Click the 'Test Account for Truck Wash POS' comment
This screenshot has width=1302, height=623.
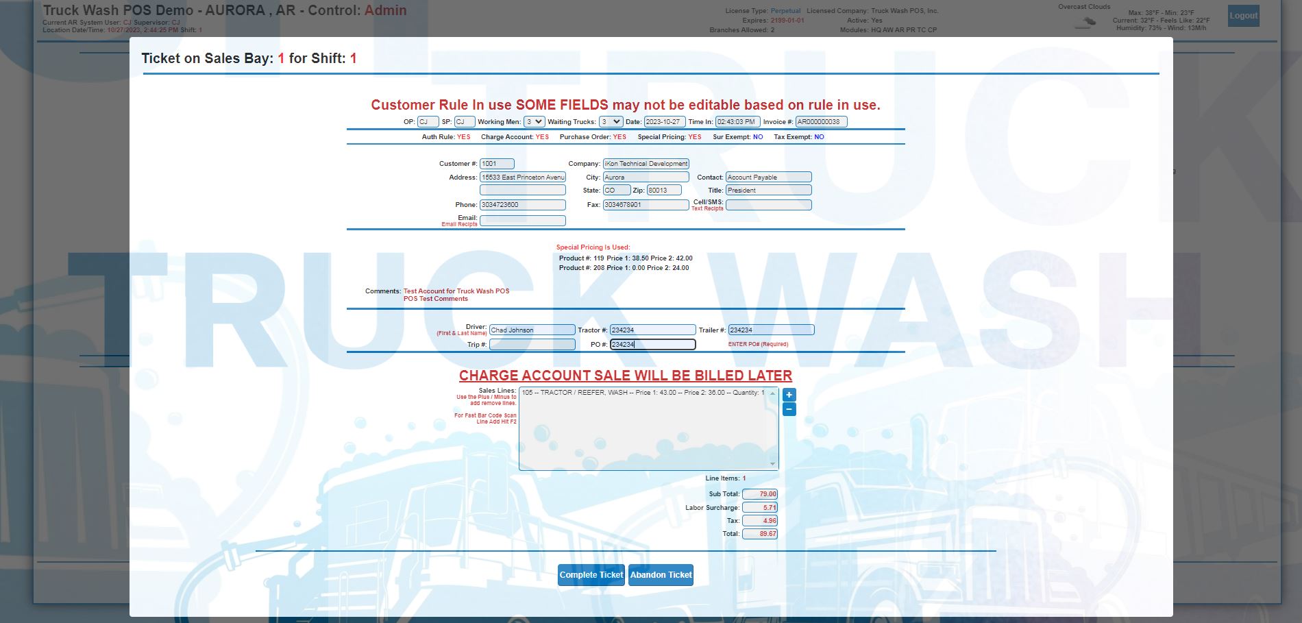(456, 291)
